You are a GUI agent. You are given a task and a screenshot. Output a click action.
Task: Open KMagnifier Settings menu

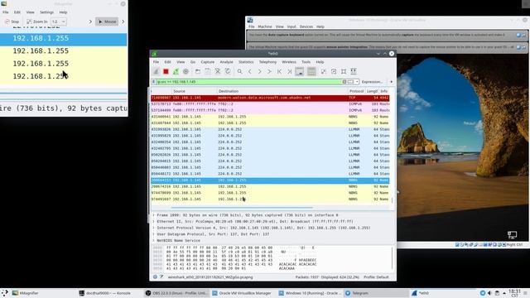pos(46,12)
